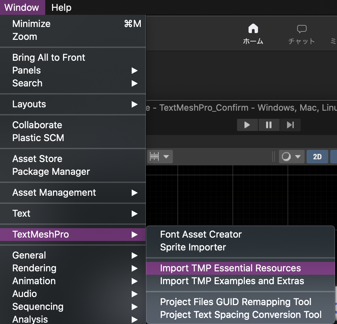Image resolution: width=337 pixels, height=324 pixels.
Task: Expand the Search submenu
Action: pyautogui.click(x=73, y=83)
